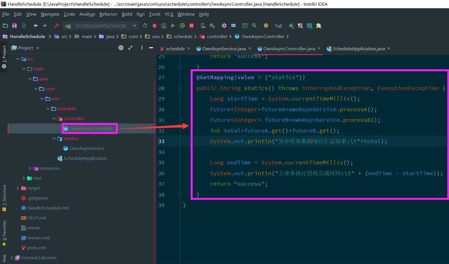Collapse the uos package
449x264 pixels.
(x=42, y=99)
